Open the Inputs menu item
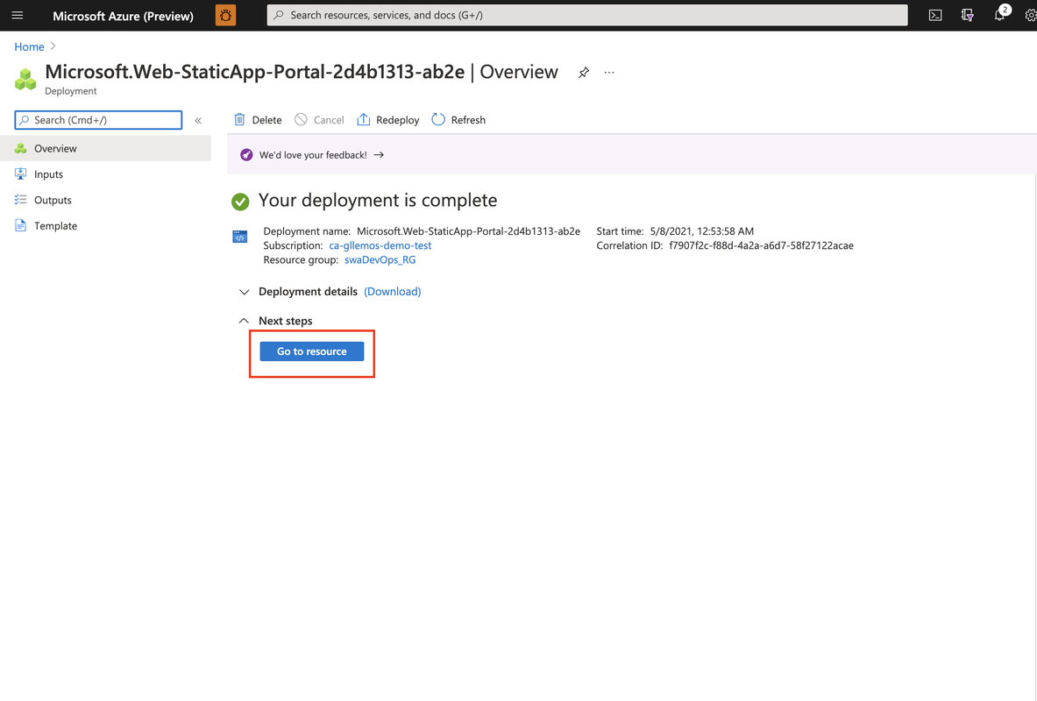 [106, 173]
